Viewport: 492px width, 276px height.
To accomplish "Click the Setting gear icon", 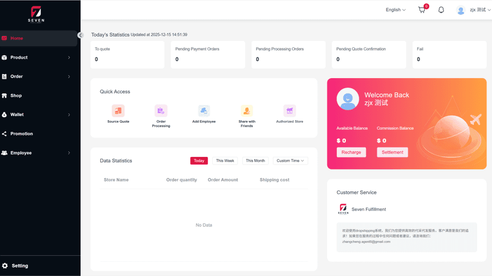I will coord(5,266).
